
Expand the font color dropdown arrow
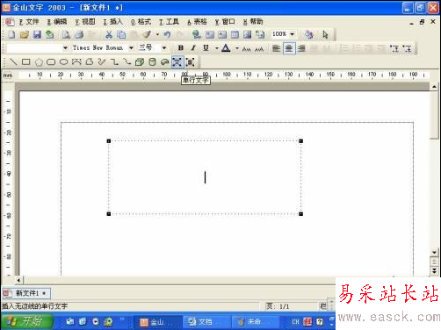click(237, 48)
